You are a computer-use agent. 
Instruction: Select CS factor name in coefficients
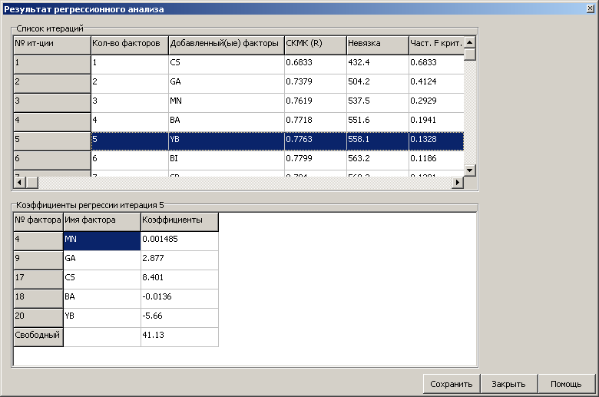tap(102, 280)
